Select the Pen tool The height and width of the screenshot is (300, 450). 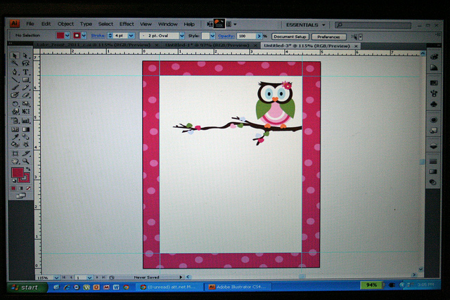(x=15, y=72)
